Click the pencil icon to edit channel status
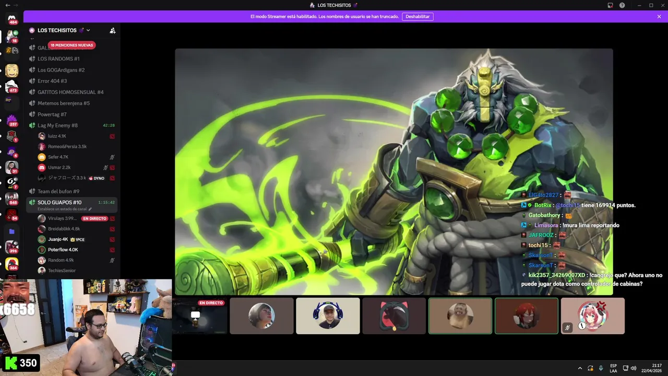668x376 pixels. point(90,209)
